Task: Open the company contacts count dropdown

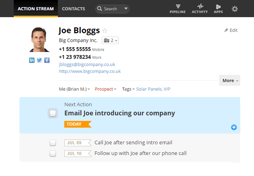Action: (x=110, y=40)
